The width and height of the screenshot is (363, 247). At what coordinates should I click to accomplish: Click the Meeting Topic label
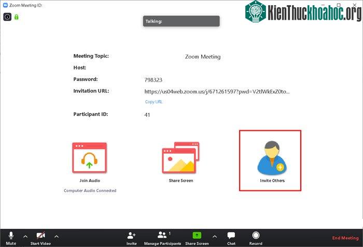coord(91,56)
